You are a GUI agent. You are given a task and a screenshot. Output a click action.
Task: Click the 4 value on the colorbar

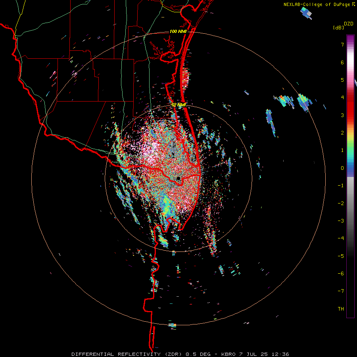342,98
